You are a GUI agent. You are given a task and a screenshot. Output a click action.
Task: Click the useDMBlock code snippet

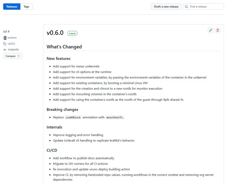tap(73, 117)
